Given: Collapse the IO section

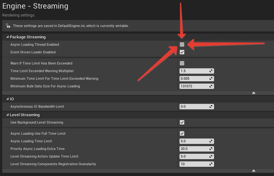Looking at the screenshot, I should click(x=7, y=99).
